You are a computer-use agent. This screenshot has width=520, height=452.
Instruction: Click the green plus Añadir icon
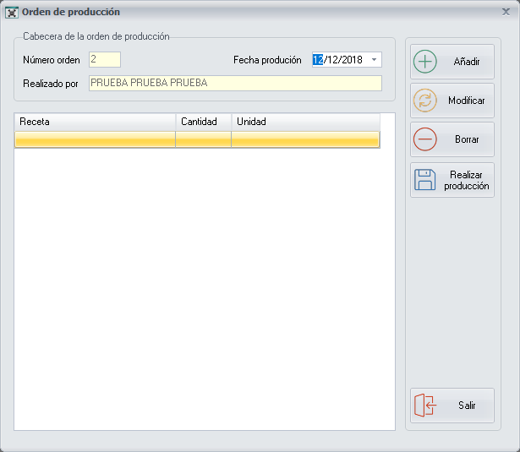pyautogui.click(x=425, y=63)
